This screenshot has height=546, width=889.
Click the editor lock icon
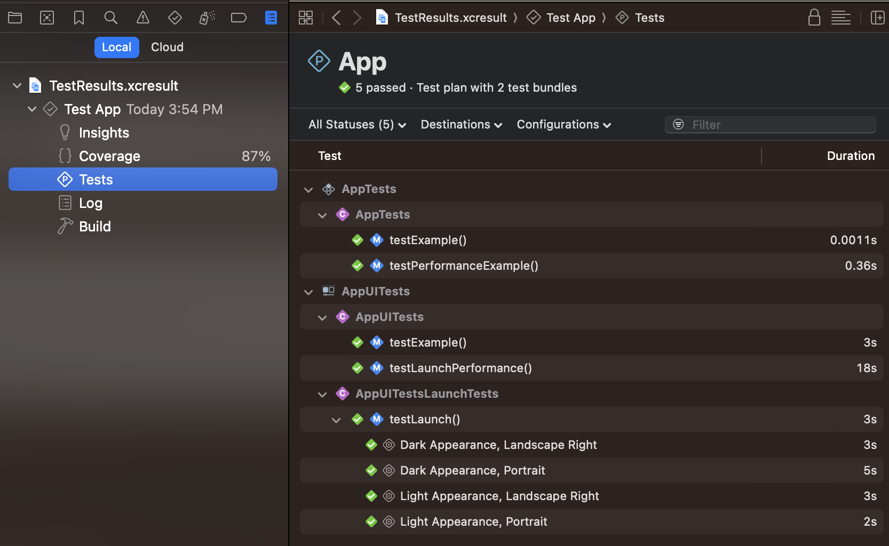pyautogui.click(x=814, y=17)
